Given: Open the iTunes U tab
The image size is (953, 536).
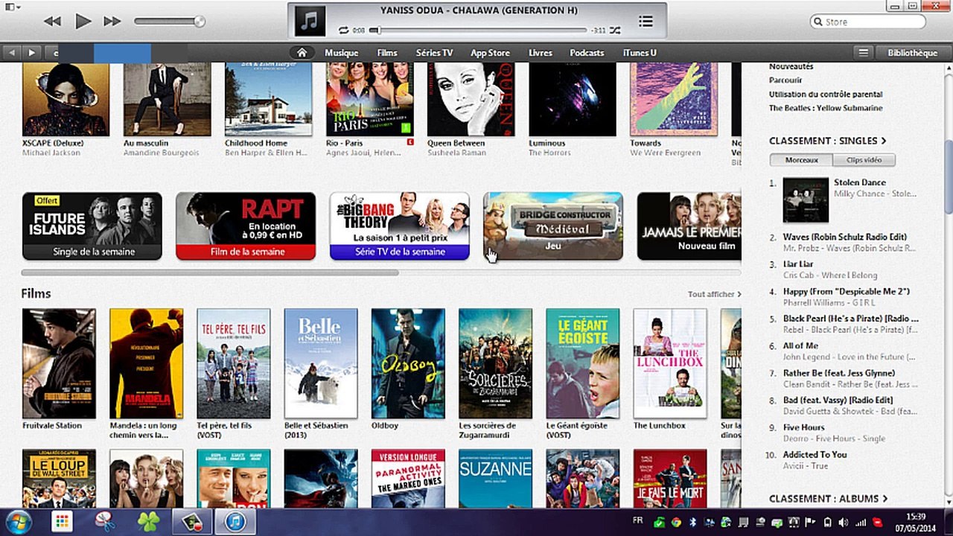Looking at the screenshot, I should tap(639, 53).
